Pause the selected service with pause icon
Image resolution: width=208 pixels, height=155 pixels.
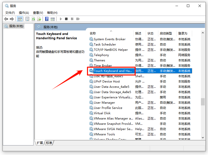tap(72, 19)
